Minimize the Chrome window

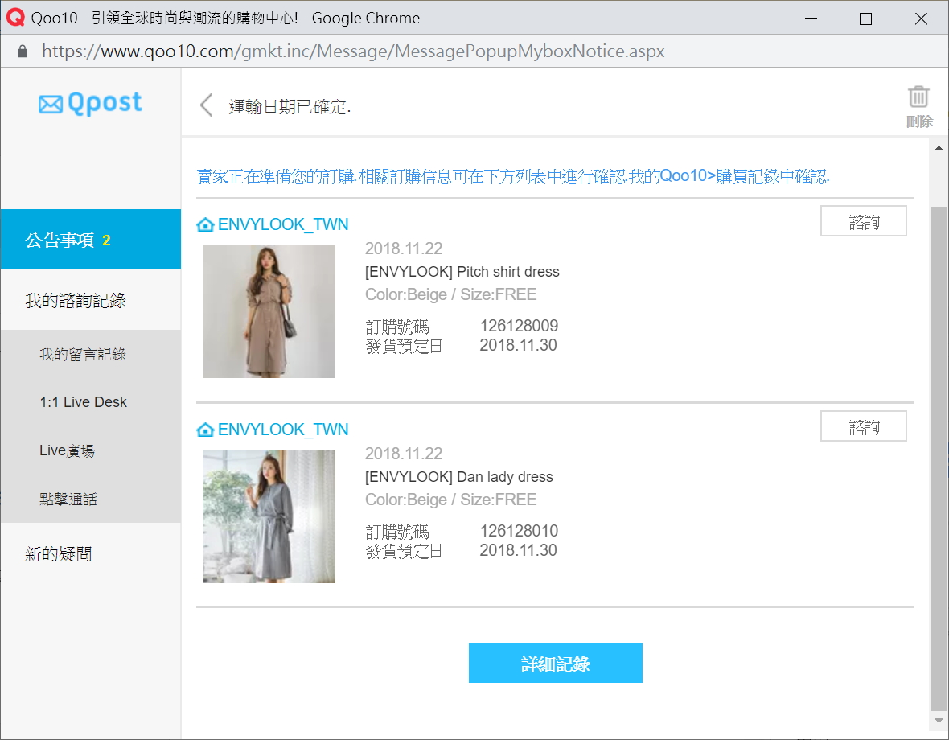point(811,18)
